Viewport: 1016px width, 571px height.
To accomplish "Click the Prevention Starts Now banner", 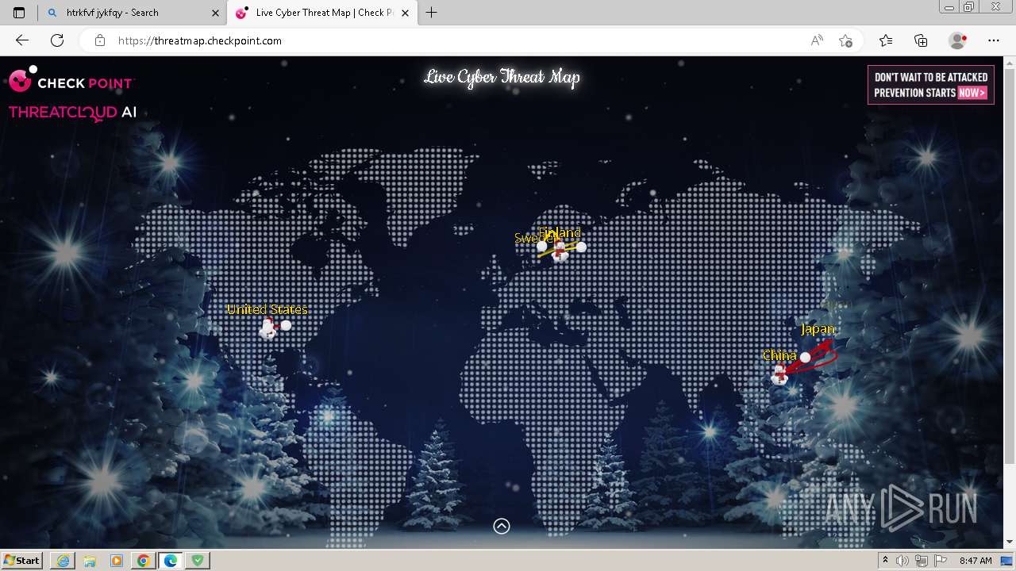I will 931,85.
